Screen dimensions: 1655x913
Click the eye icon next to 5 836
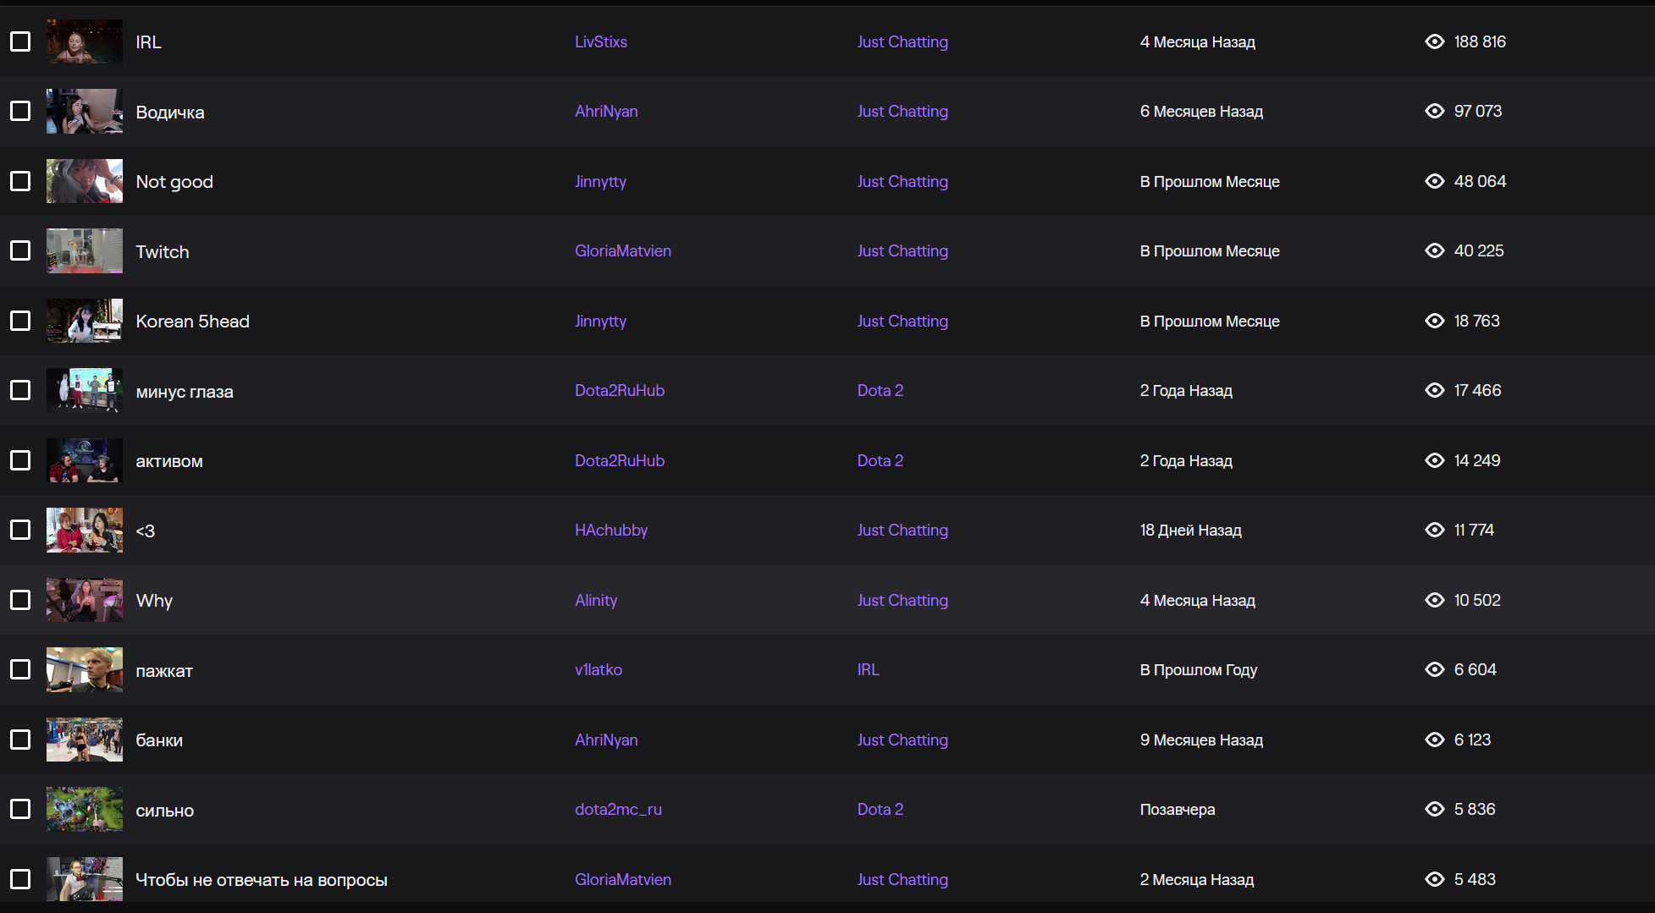coord(1434,809)
